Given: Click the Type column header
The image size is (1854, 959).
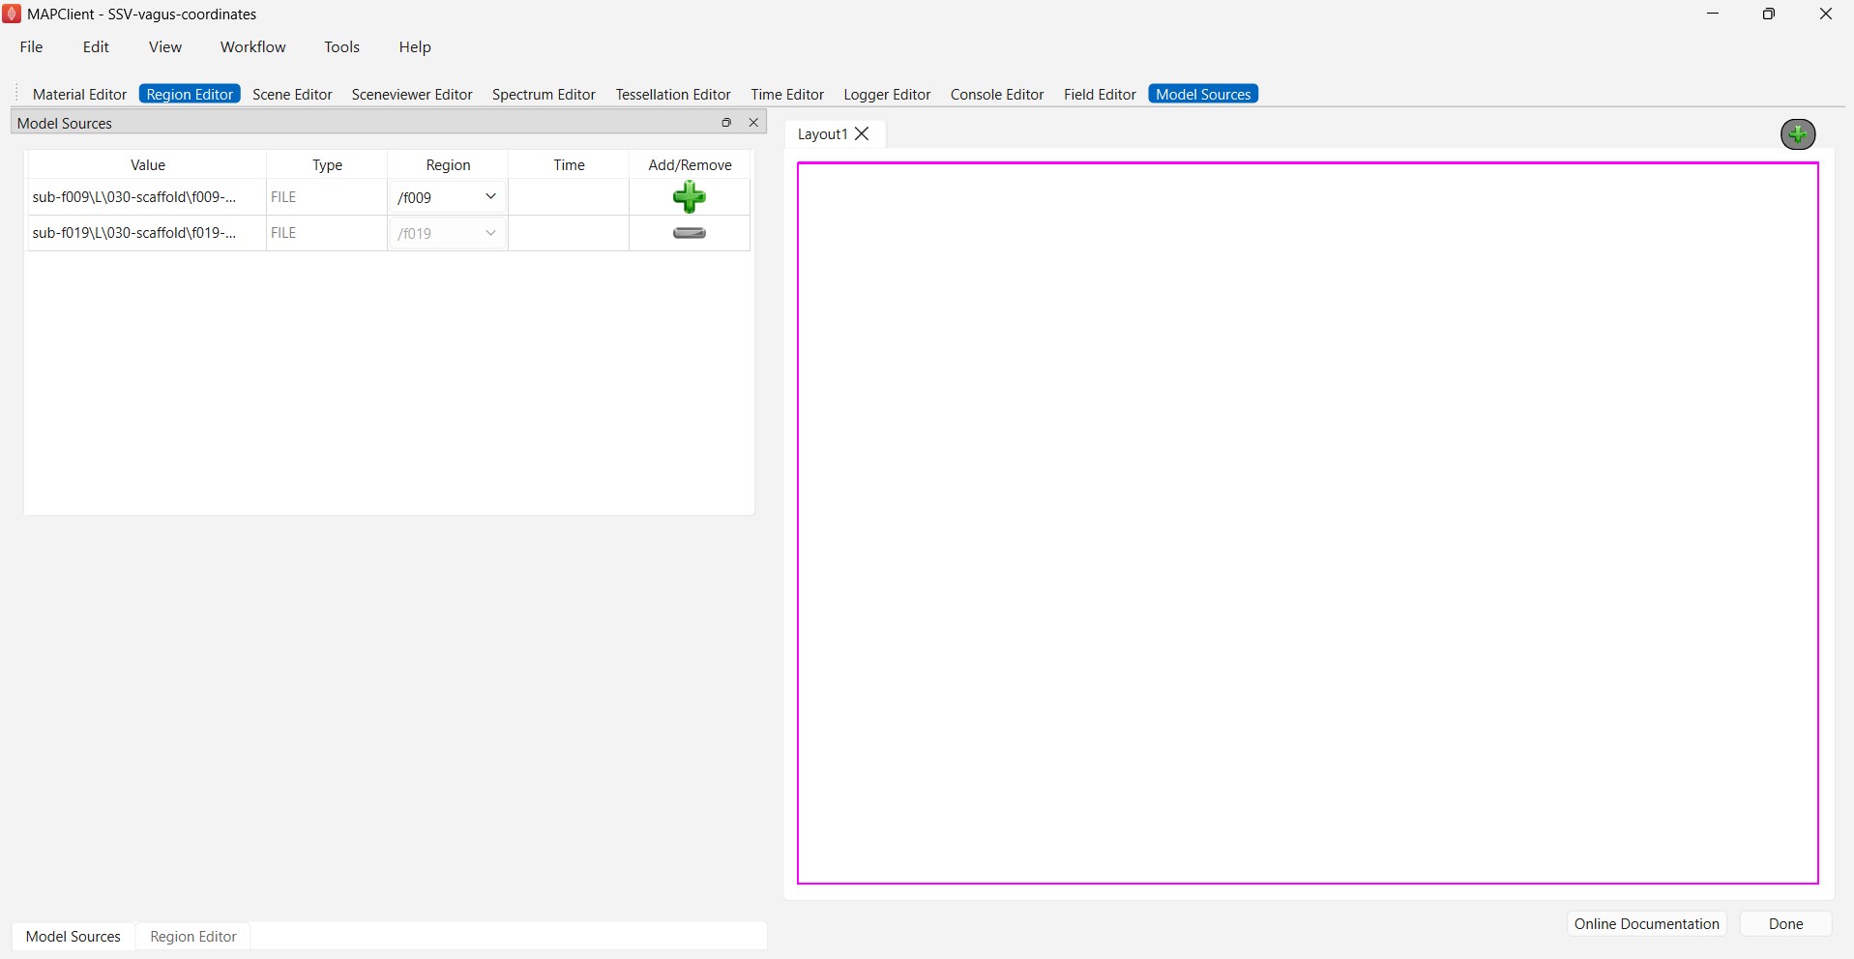Looking at the screenshot, I should click(x=327, y=164).
